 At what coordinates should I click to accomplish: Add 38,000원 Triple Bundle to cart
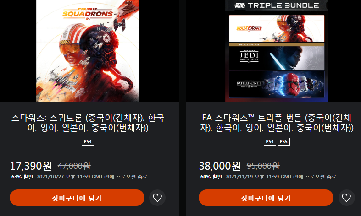pos(266,198)
